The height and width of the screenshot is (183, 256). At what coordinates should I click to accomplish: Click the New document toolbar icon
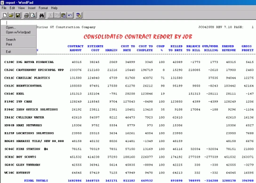coord(5,16)
